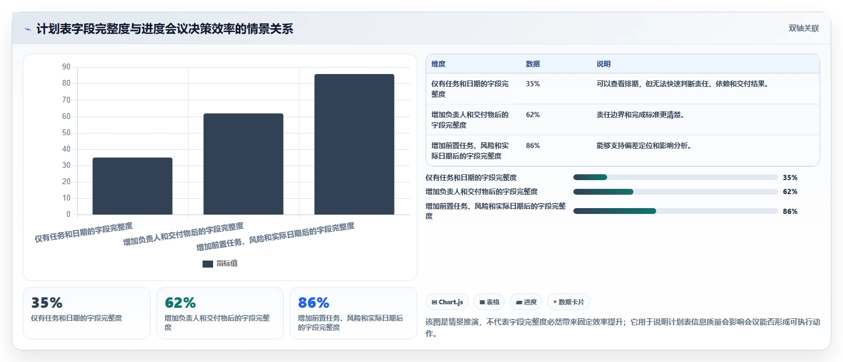The height and width of the screenshot is (362, 843).
Task: Click the 35 bar in the chart
Action: point(133,186)
